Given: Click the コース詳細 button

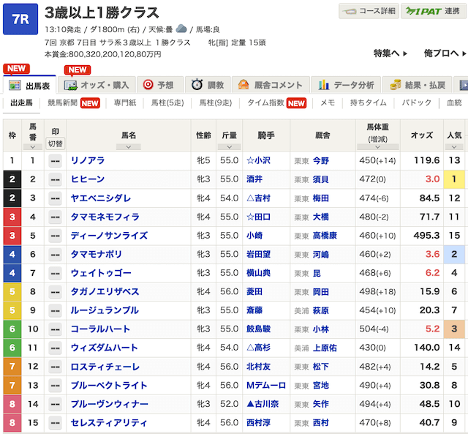Looking at the screenshot, I should (x=369, y=11).
